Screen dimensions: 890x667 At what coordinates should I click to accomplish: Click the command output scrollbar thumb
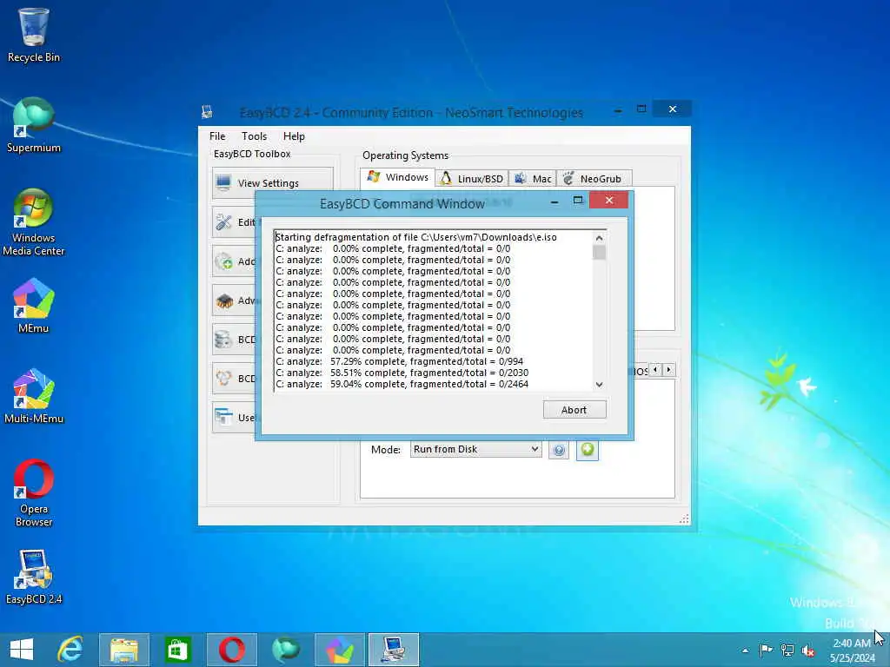[x=599, y=253]
